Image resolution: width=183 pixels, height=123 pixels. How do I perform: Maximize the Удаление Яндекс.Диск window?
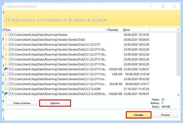pyautogui.click(x=163, y=6)
